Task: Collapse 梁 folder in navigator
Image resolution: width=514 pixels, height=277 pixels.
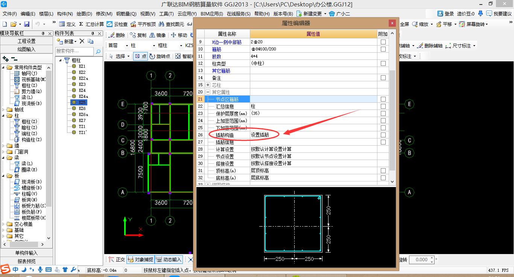Action: [3, 158]
